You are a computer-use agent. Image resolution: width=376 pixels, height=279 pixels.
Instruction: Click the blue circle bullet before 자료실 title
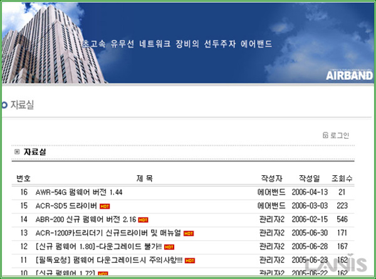[4, 105]
